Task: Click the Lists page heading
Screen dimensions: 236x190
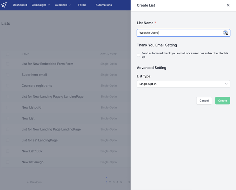Action: [x=6, y=23]
